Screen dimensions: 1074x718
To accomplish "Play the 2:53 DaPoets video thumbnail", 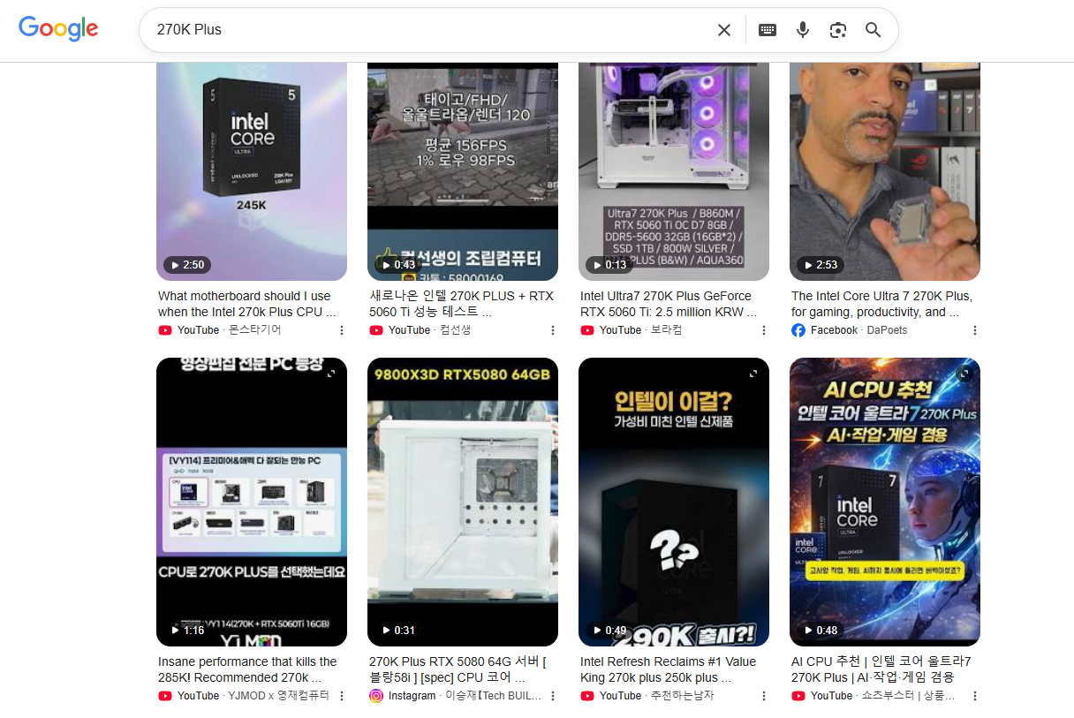I will [885, 171].
